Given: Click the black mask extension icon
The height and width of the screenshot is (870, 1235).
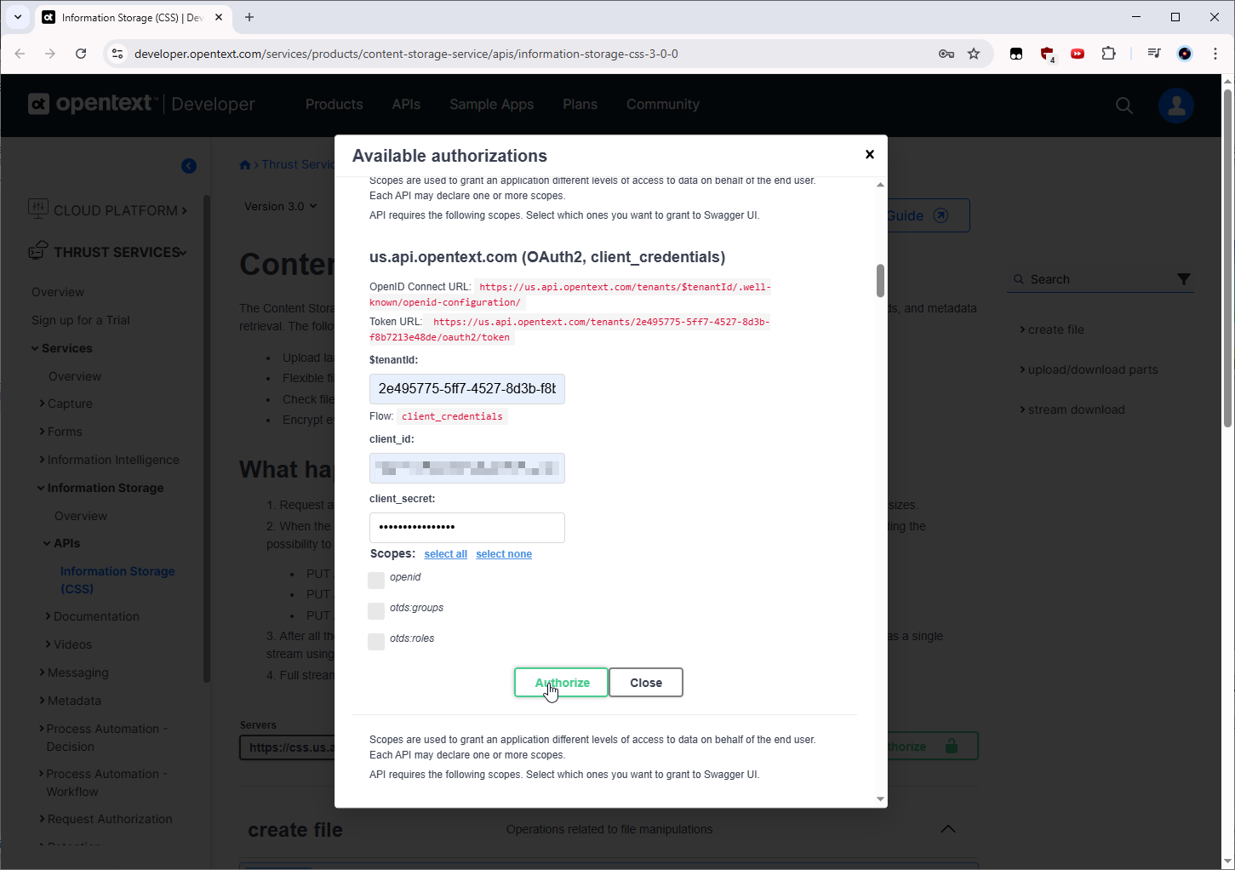Looking at the screenshot, I should tap(1016, 54).
